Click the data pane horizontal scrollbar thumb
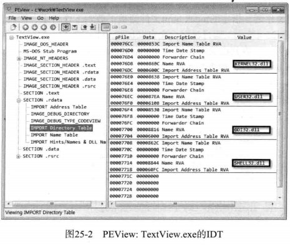This screenshot has width=290, height=251. (x=175, y=204)
